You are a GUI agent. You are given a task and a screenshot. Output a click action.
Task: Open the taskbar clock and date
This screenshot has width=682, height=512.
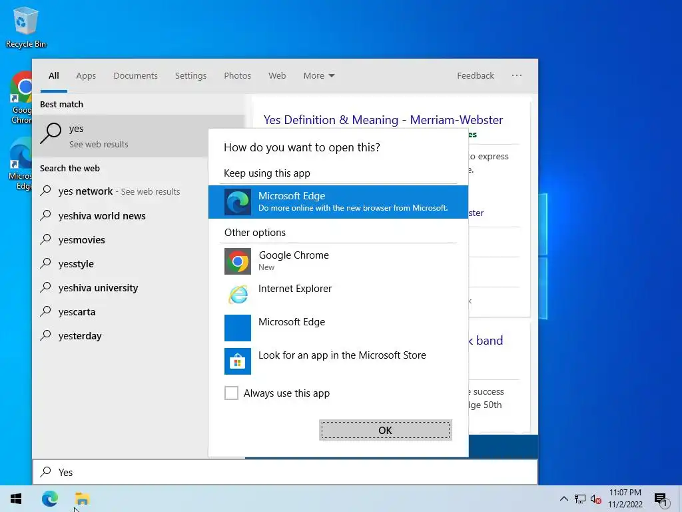(x=625, y=499)
